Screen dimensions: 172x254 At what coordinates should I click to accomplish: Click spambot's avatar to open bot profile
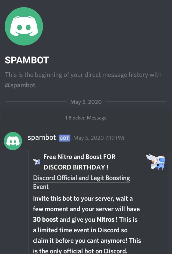click(x=13, y=141)
